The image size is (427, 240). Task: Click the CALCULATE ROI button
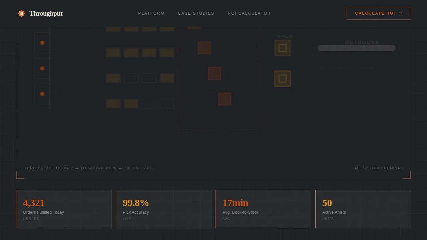379,13
